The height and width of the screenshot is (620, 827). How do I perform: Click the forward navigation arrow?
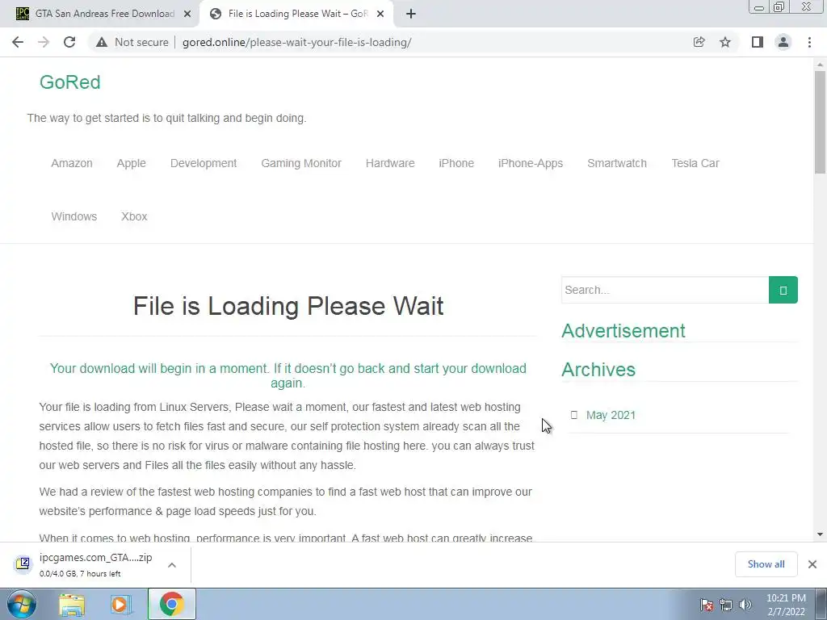point(44,42)
